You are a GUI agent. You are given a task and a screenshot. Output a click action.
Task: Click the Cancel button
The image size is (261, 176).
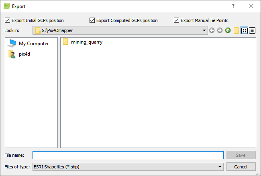(x=241, y=167)
